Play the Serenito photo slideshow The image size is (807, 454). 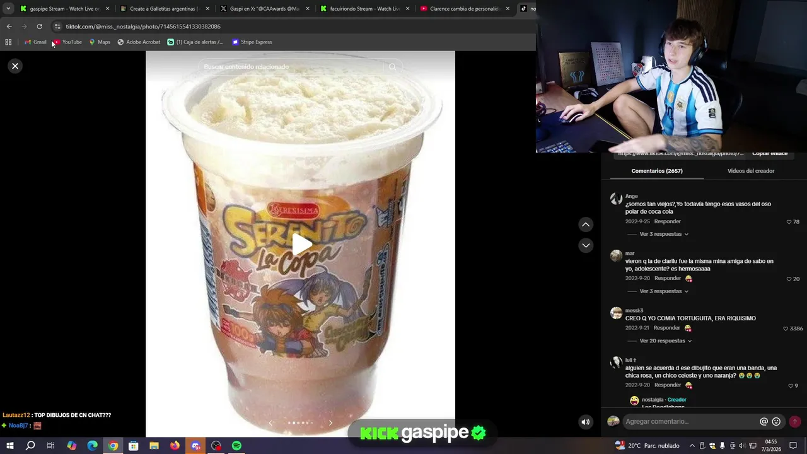pos(301,245)
